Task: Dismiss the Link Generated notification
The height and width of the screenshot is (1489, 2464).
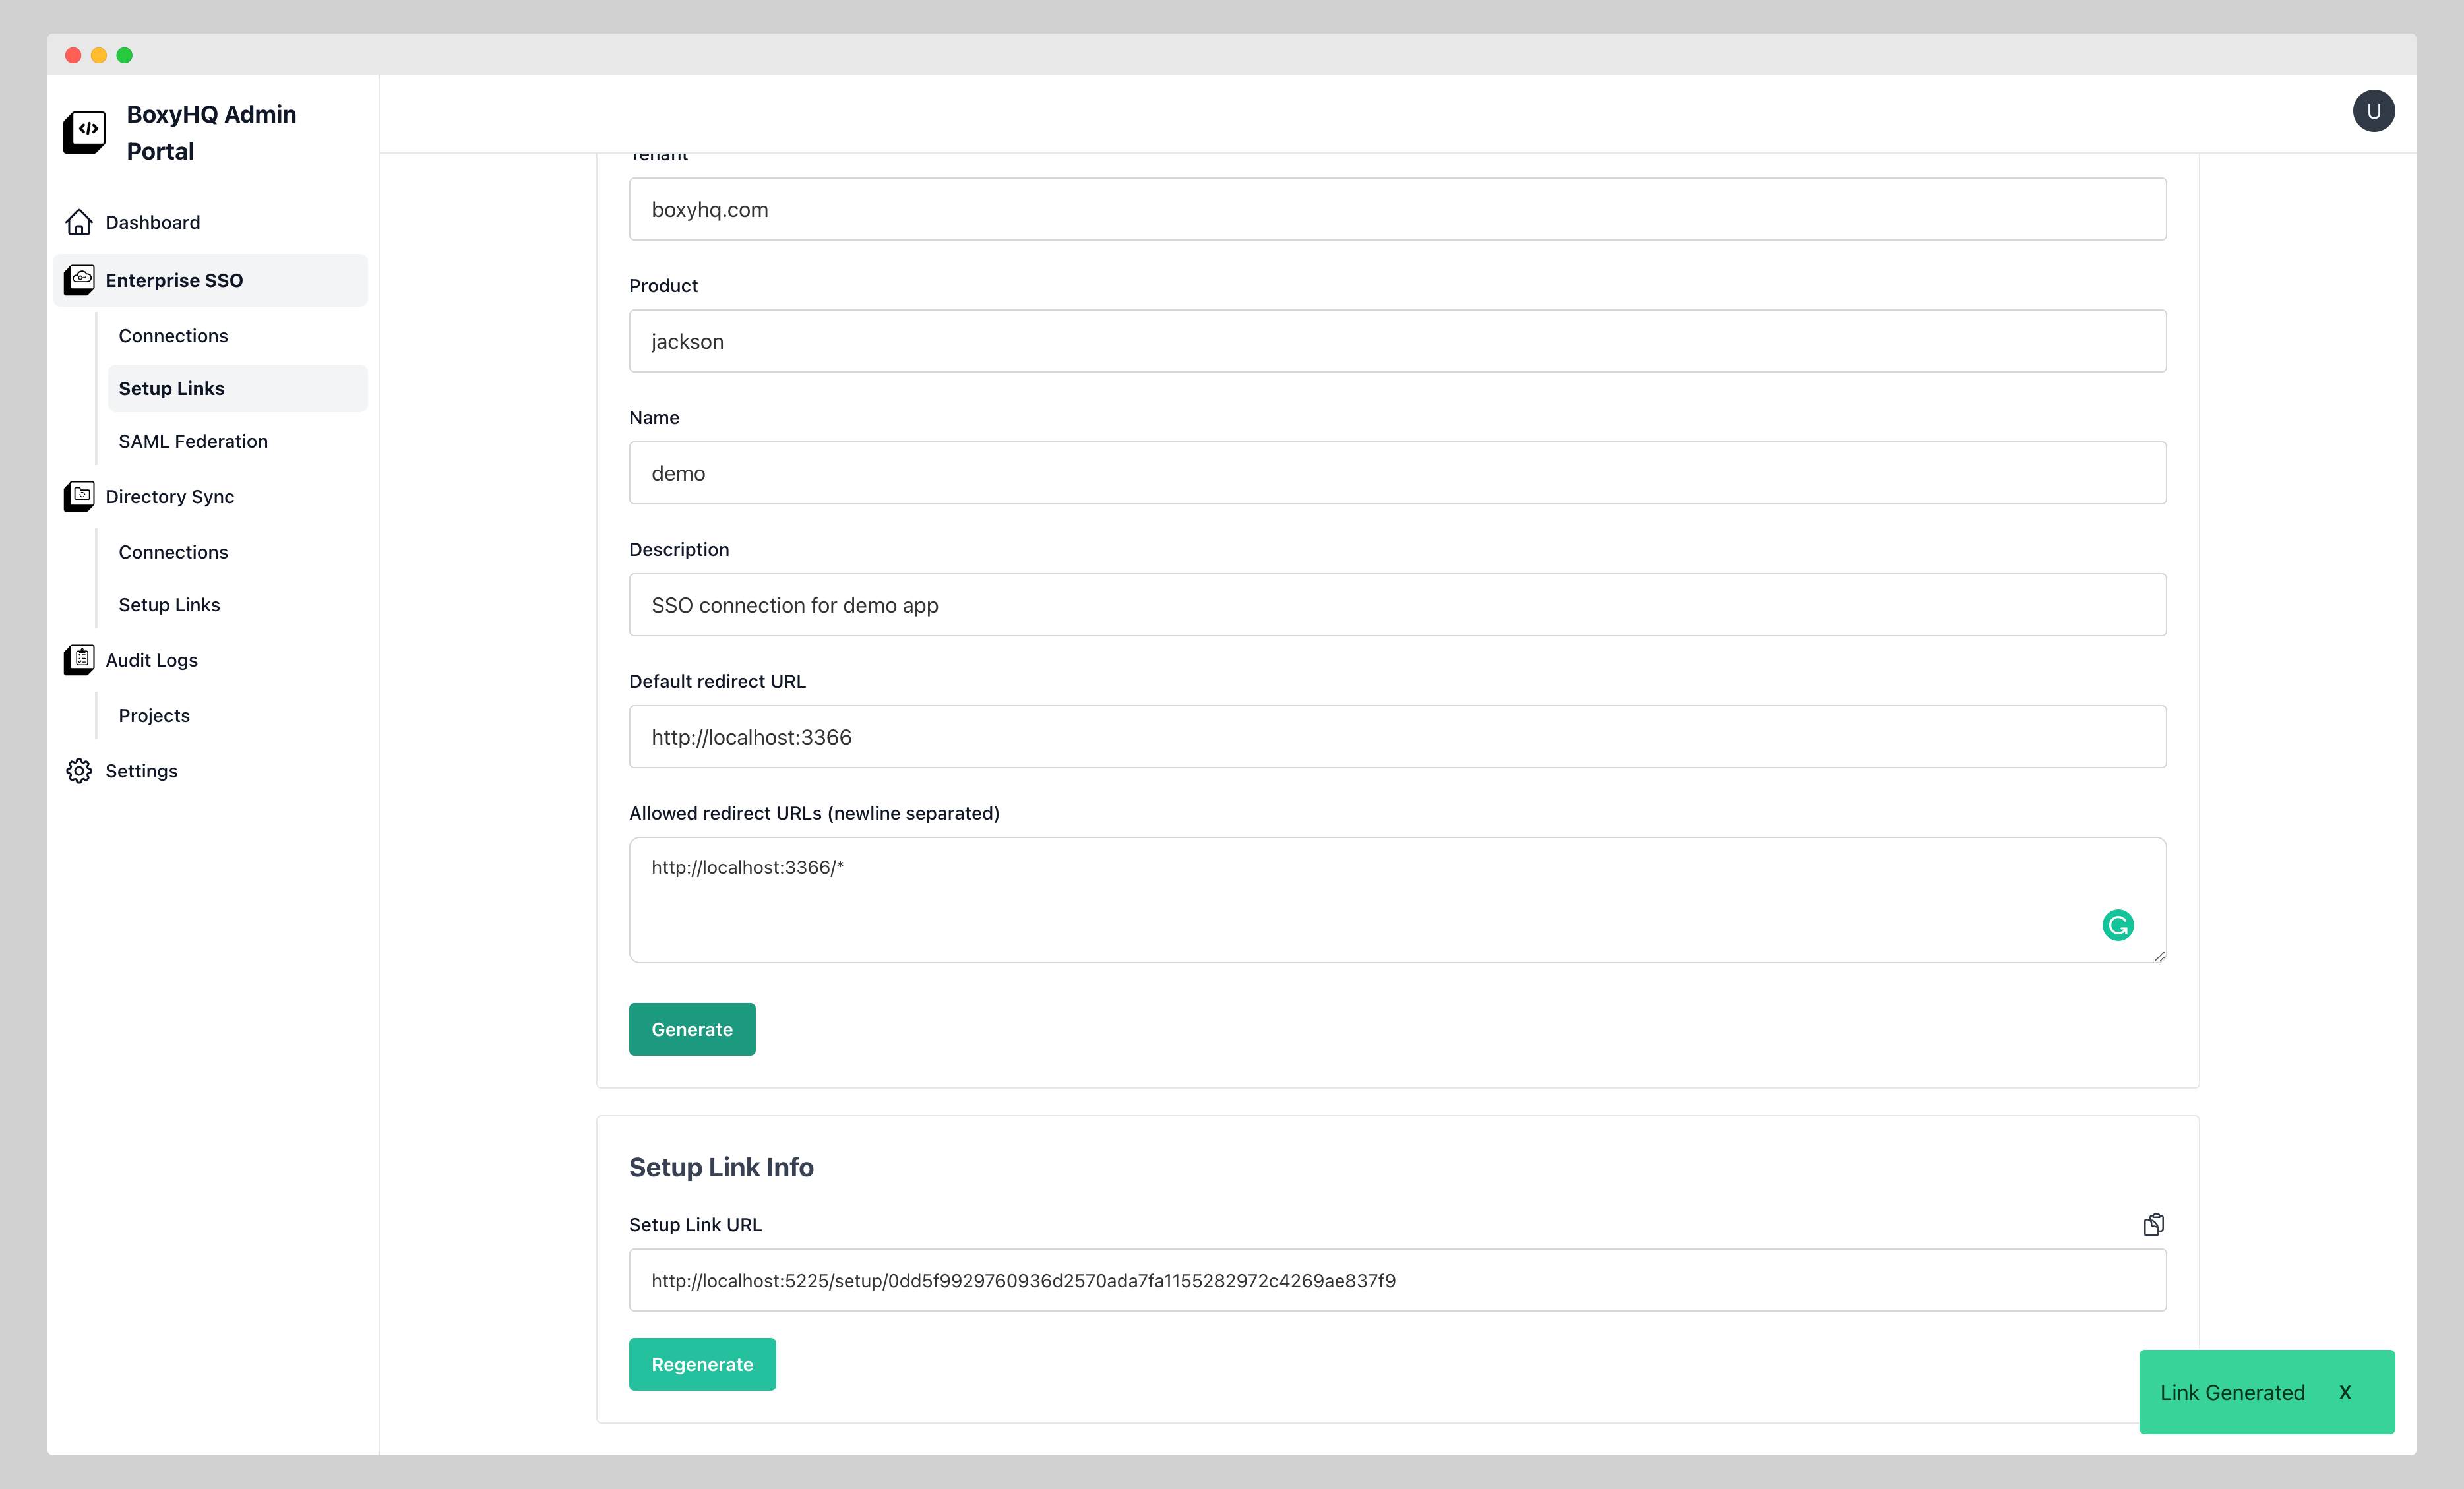Action: 2346,1392
